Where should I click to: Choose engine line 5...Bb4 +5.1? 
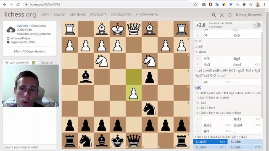pos(210,147)
